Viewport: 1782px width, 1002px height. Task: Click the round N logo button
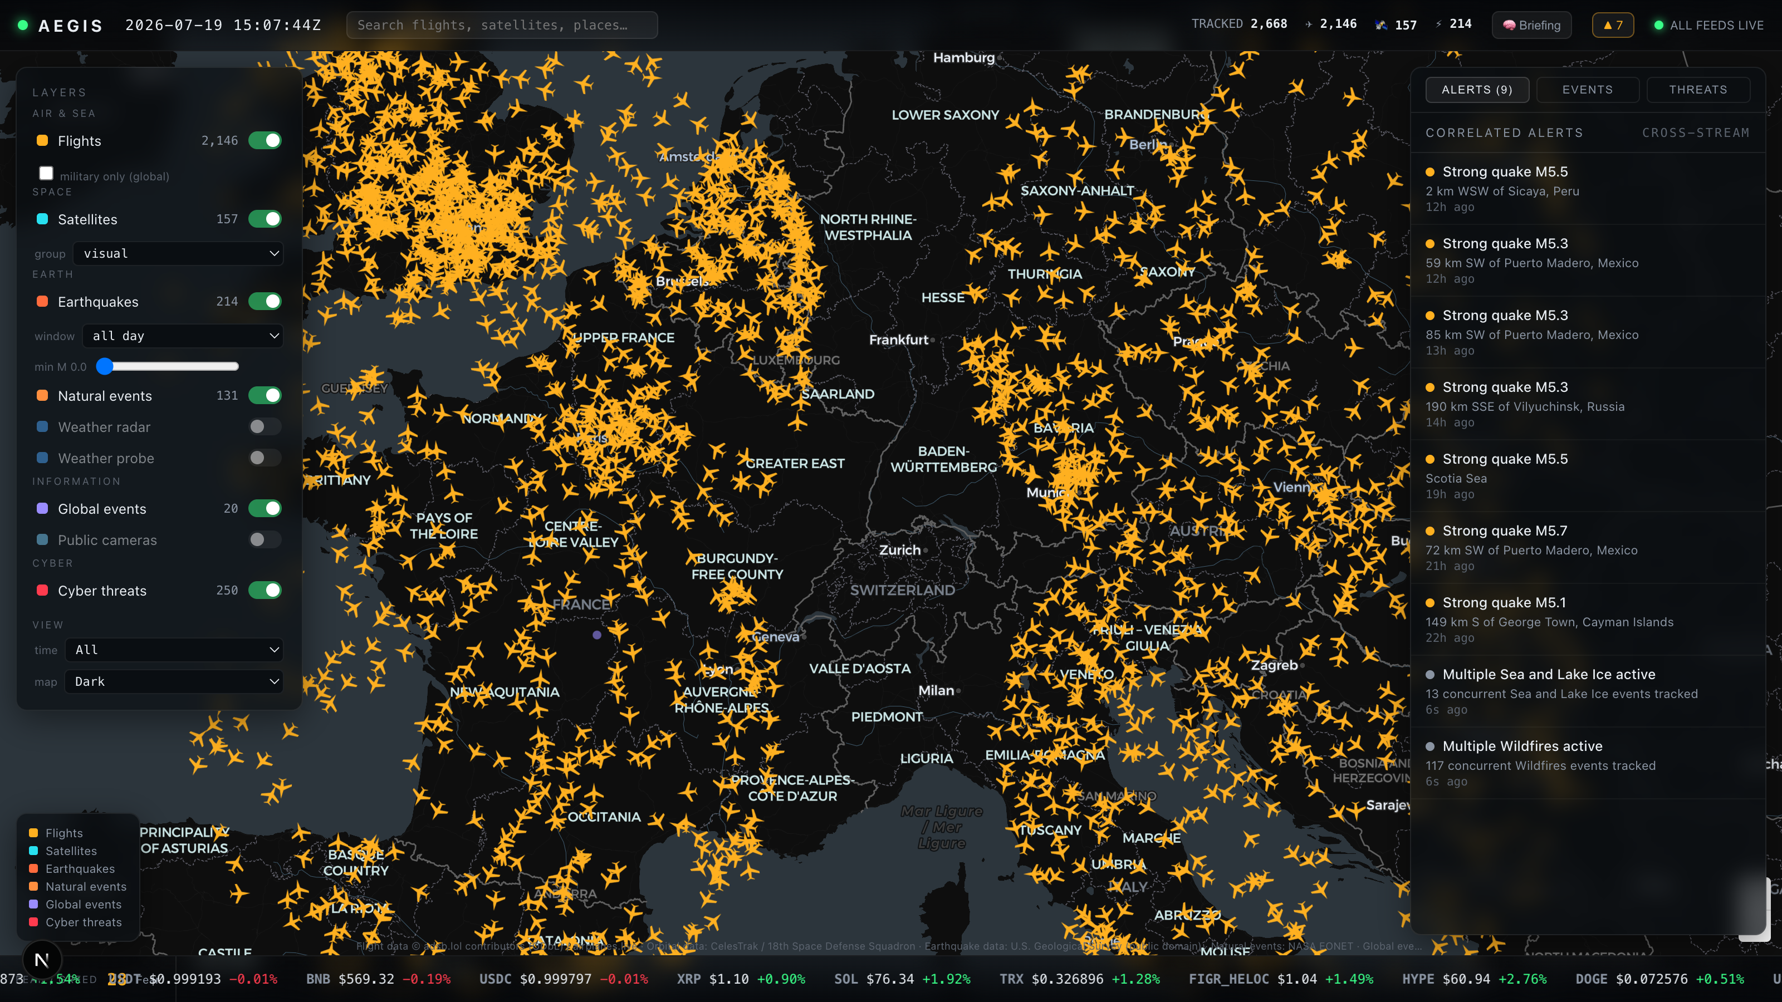click(42, 960)
